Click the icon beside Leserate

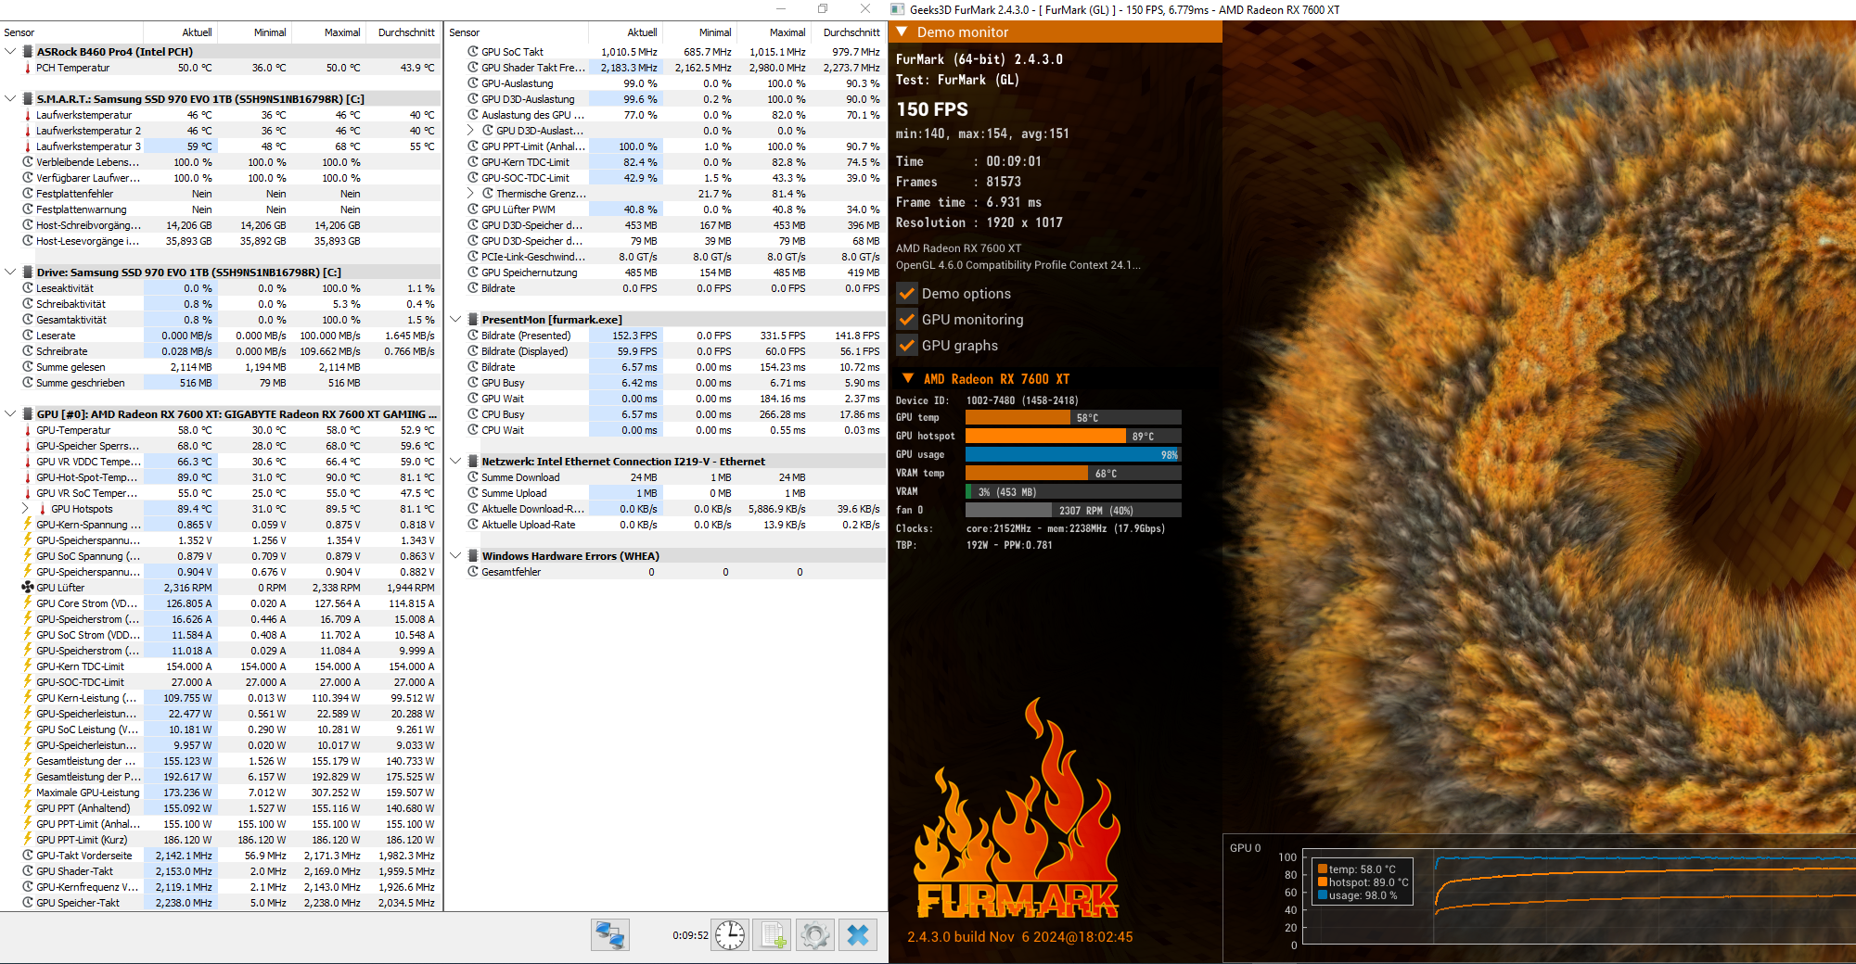(28, 336)
